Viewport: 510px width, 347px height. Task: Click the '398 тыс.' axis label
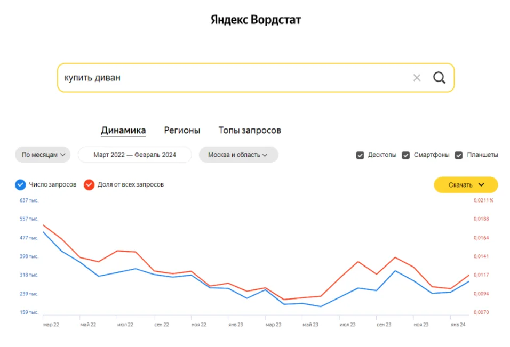click(29, 256)
